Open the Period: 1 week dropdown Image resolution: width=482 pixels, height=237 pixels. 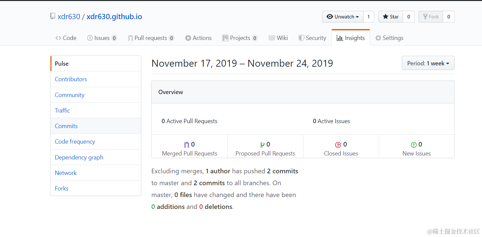pos(428,63)
